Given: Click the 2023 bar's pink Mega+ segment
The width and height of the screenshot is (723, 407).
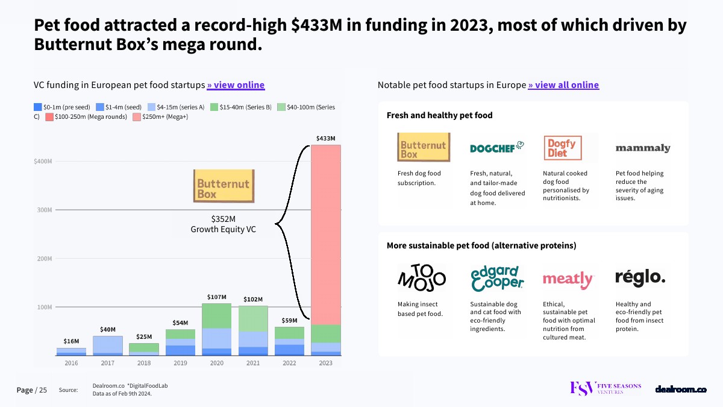Looking at the screenshot, I should tap(325, 235).
